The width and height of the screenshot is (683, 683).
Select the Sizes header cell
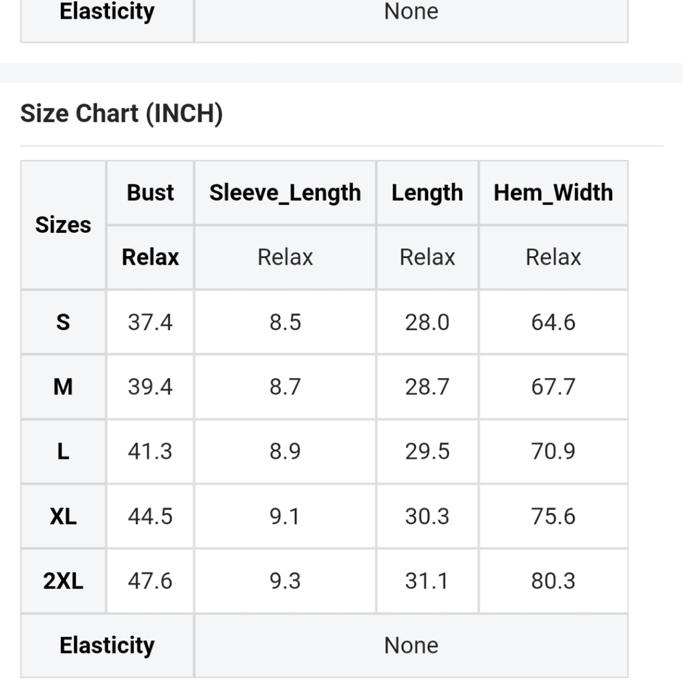point(63,225)
